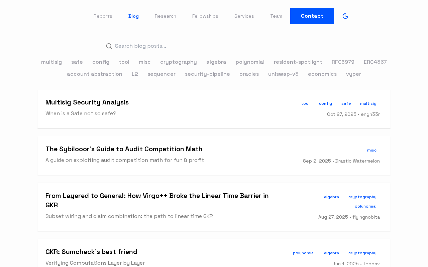Open the Reports menu item
This screenshot has width=428, height=267.
click(103, 16)
